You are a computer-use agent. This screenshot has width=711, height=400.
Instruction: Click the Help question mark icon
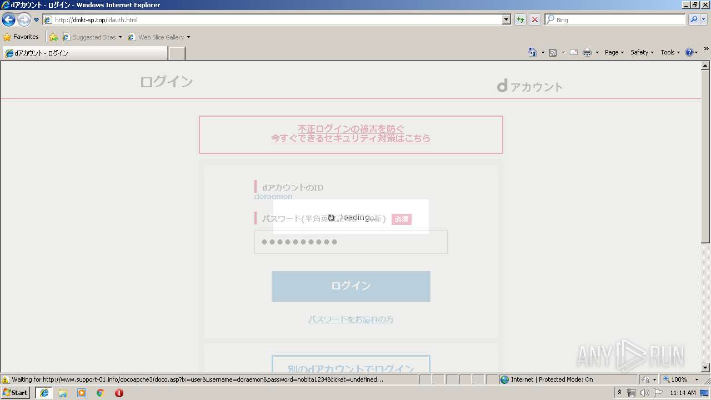click(689, 52)
